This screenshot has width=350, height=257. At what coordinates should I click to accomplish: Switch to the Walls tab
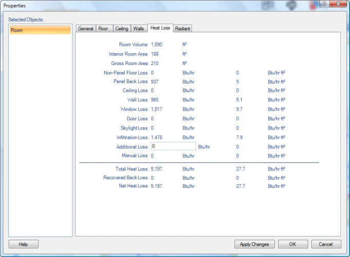tap(139, 29)
